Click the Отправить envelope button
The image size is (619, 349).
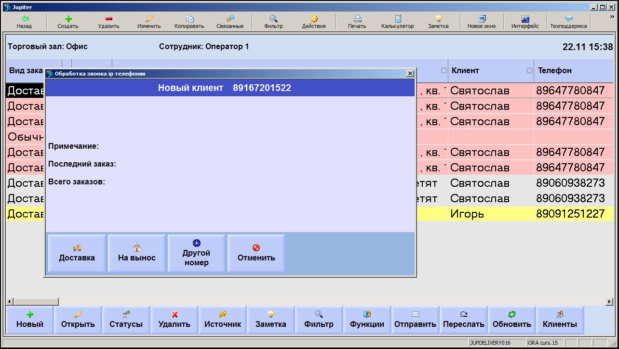click(416, 320)
